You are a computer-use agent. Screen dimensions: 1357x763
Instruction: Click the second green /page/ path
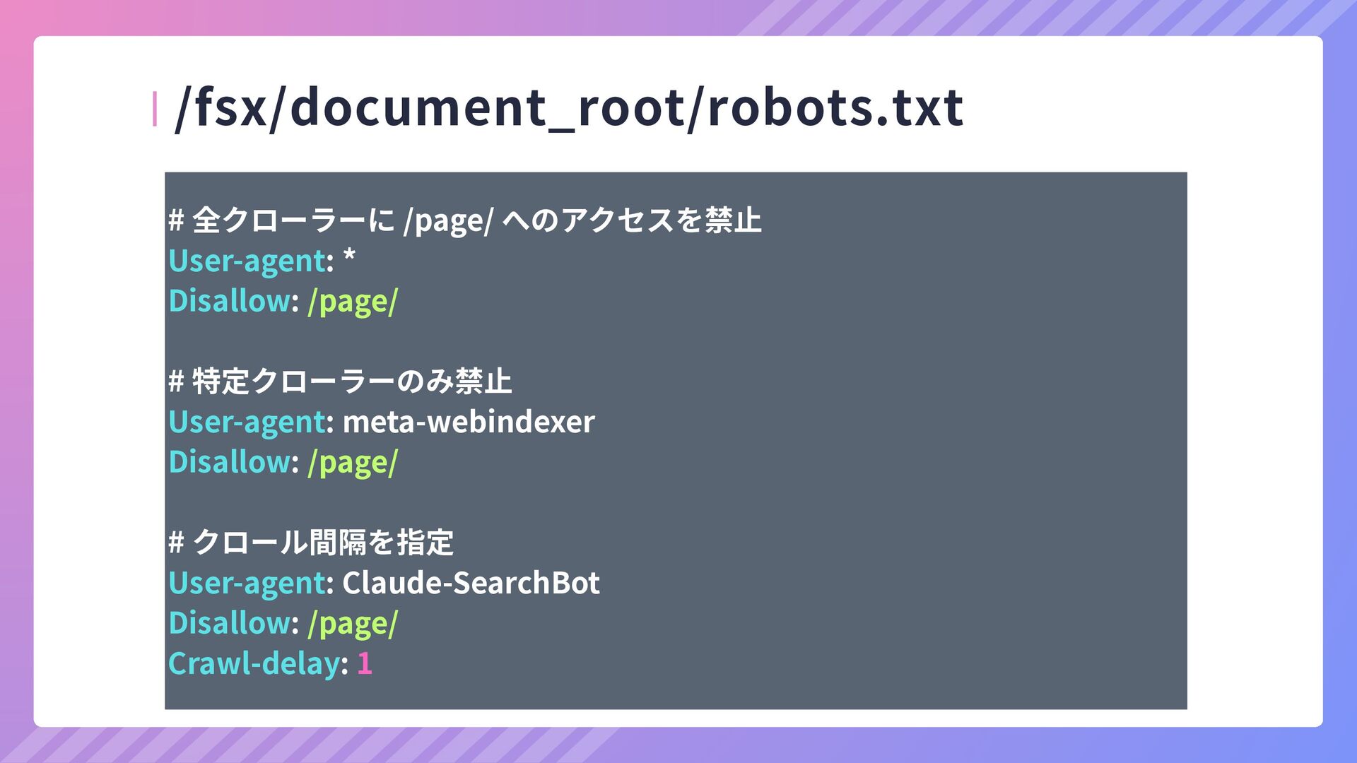(x=353, y=463)
